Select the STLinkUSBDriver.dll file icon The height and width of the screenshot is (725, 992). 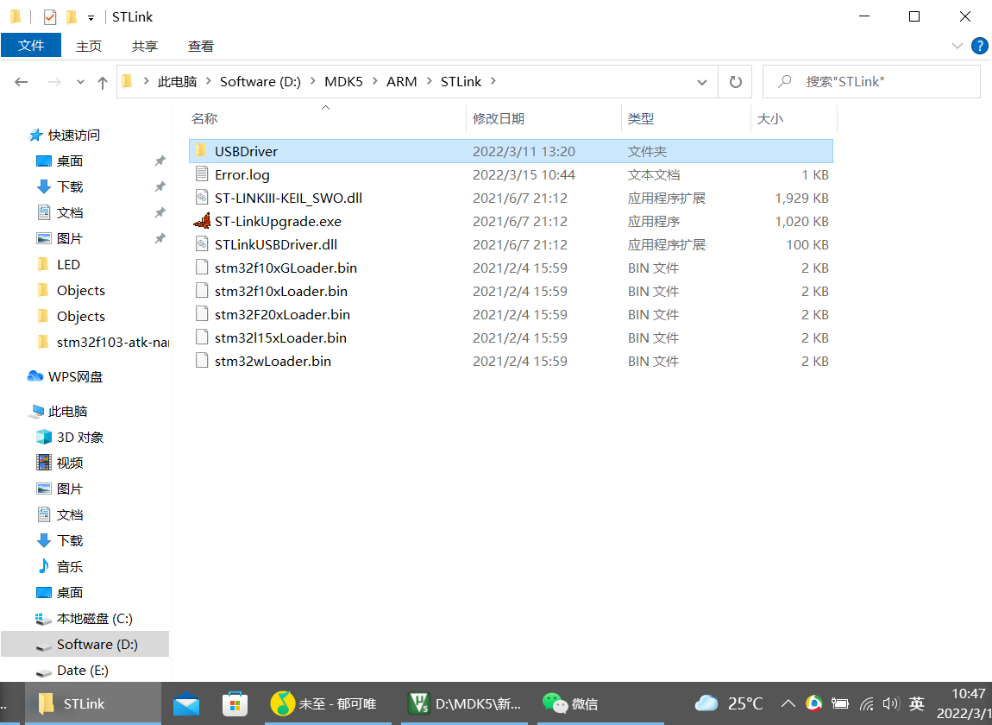[202, 244]
